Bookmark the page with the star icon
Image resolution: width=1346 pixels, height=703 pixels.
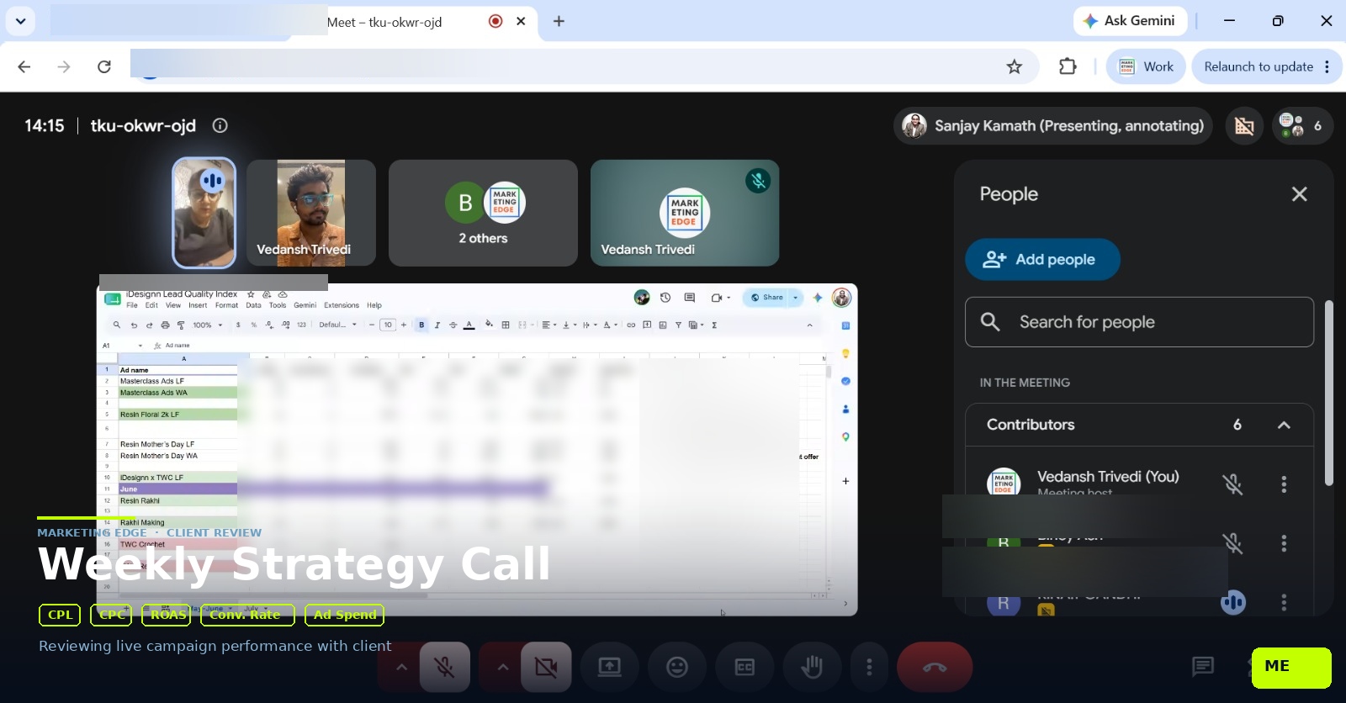tap(1015, 66)
